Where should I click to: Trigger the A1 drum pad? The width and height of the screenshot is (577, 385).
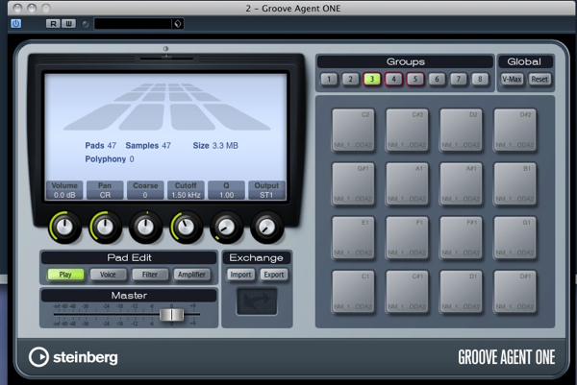[407, 183]
